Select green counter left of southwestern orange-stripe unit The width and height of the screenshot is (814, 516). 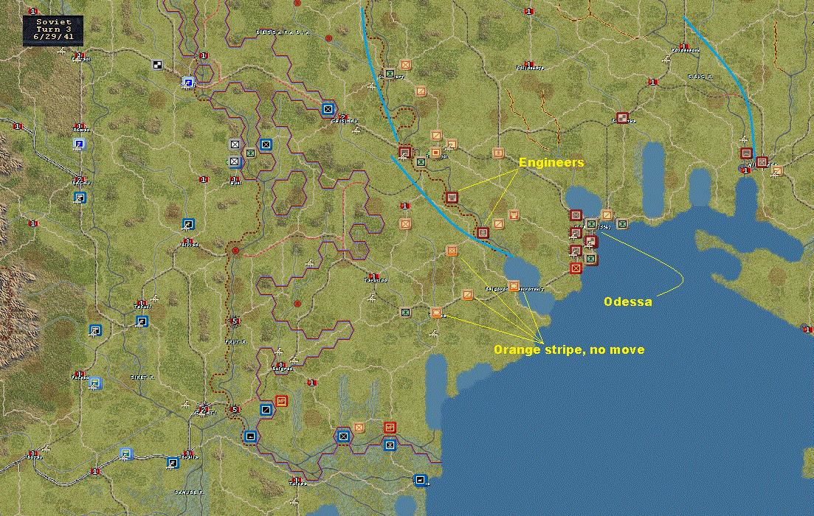[x=405, y=313]
